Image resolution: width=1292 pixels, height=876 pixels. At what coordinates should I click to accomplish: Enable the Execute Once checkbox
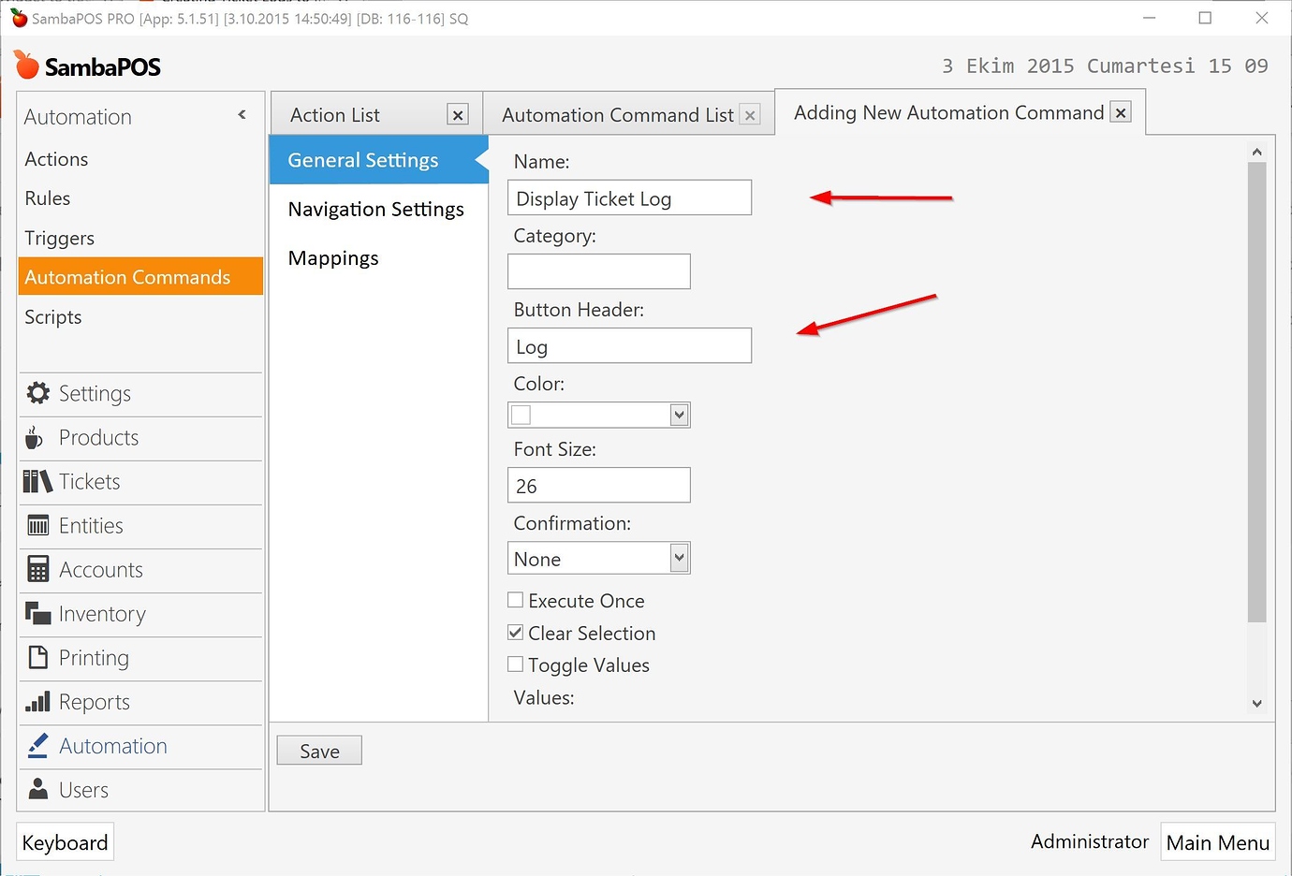515,599
